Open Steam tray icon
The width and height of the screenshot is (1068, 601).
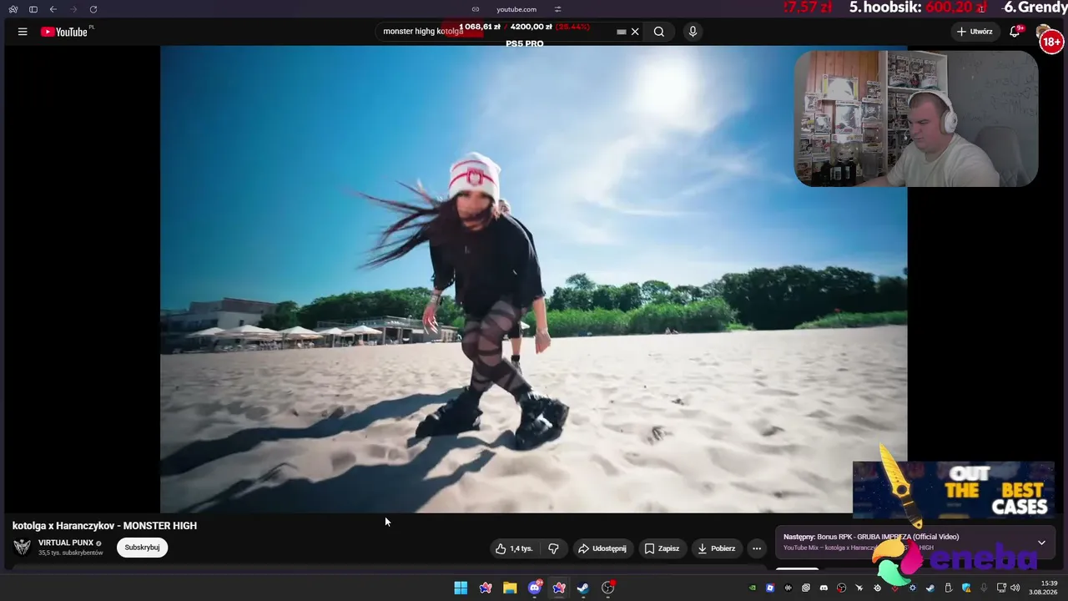(930, 588)
